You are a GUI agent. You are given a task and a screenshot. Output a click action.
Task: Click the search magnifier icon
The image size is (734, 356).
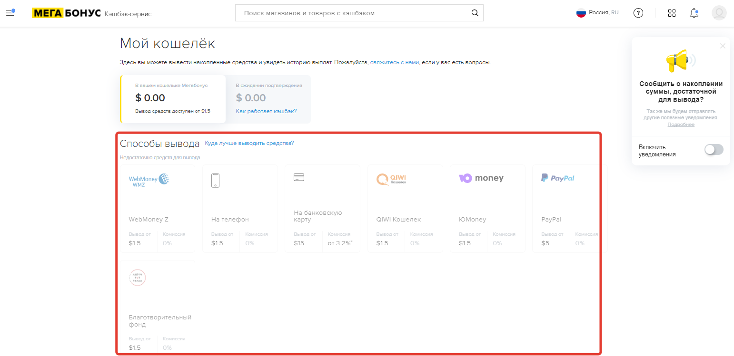point(475,13)
